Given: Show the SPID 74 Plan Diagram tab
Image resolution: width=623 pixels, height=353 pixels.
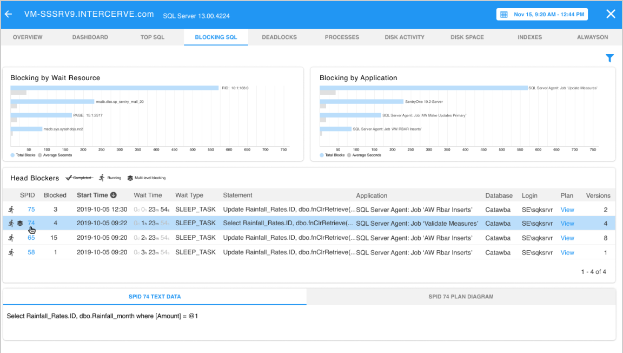Looking at the screenshot, I should click(461, 297).
